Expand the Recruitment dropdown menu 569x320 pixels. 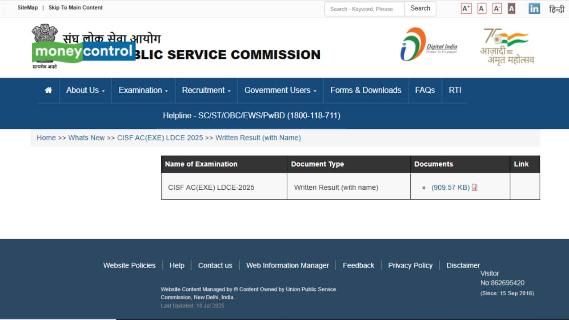206,90
